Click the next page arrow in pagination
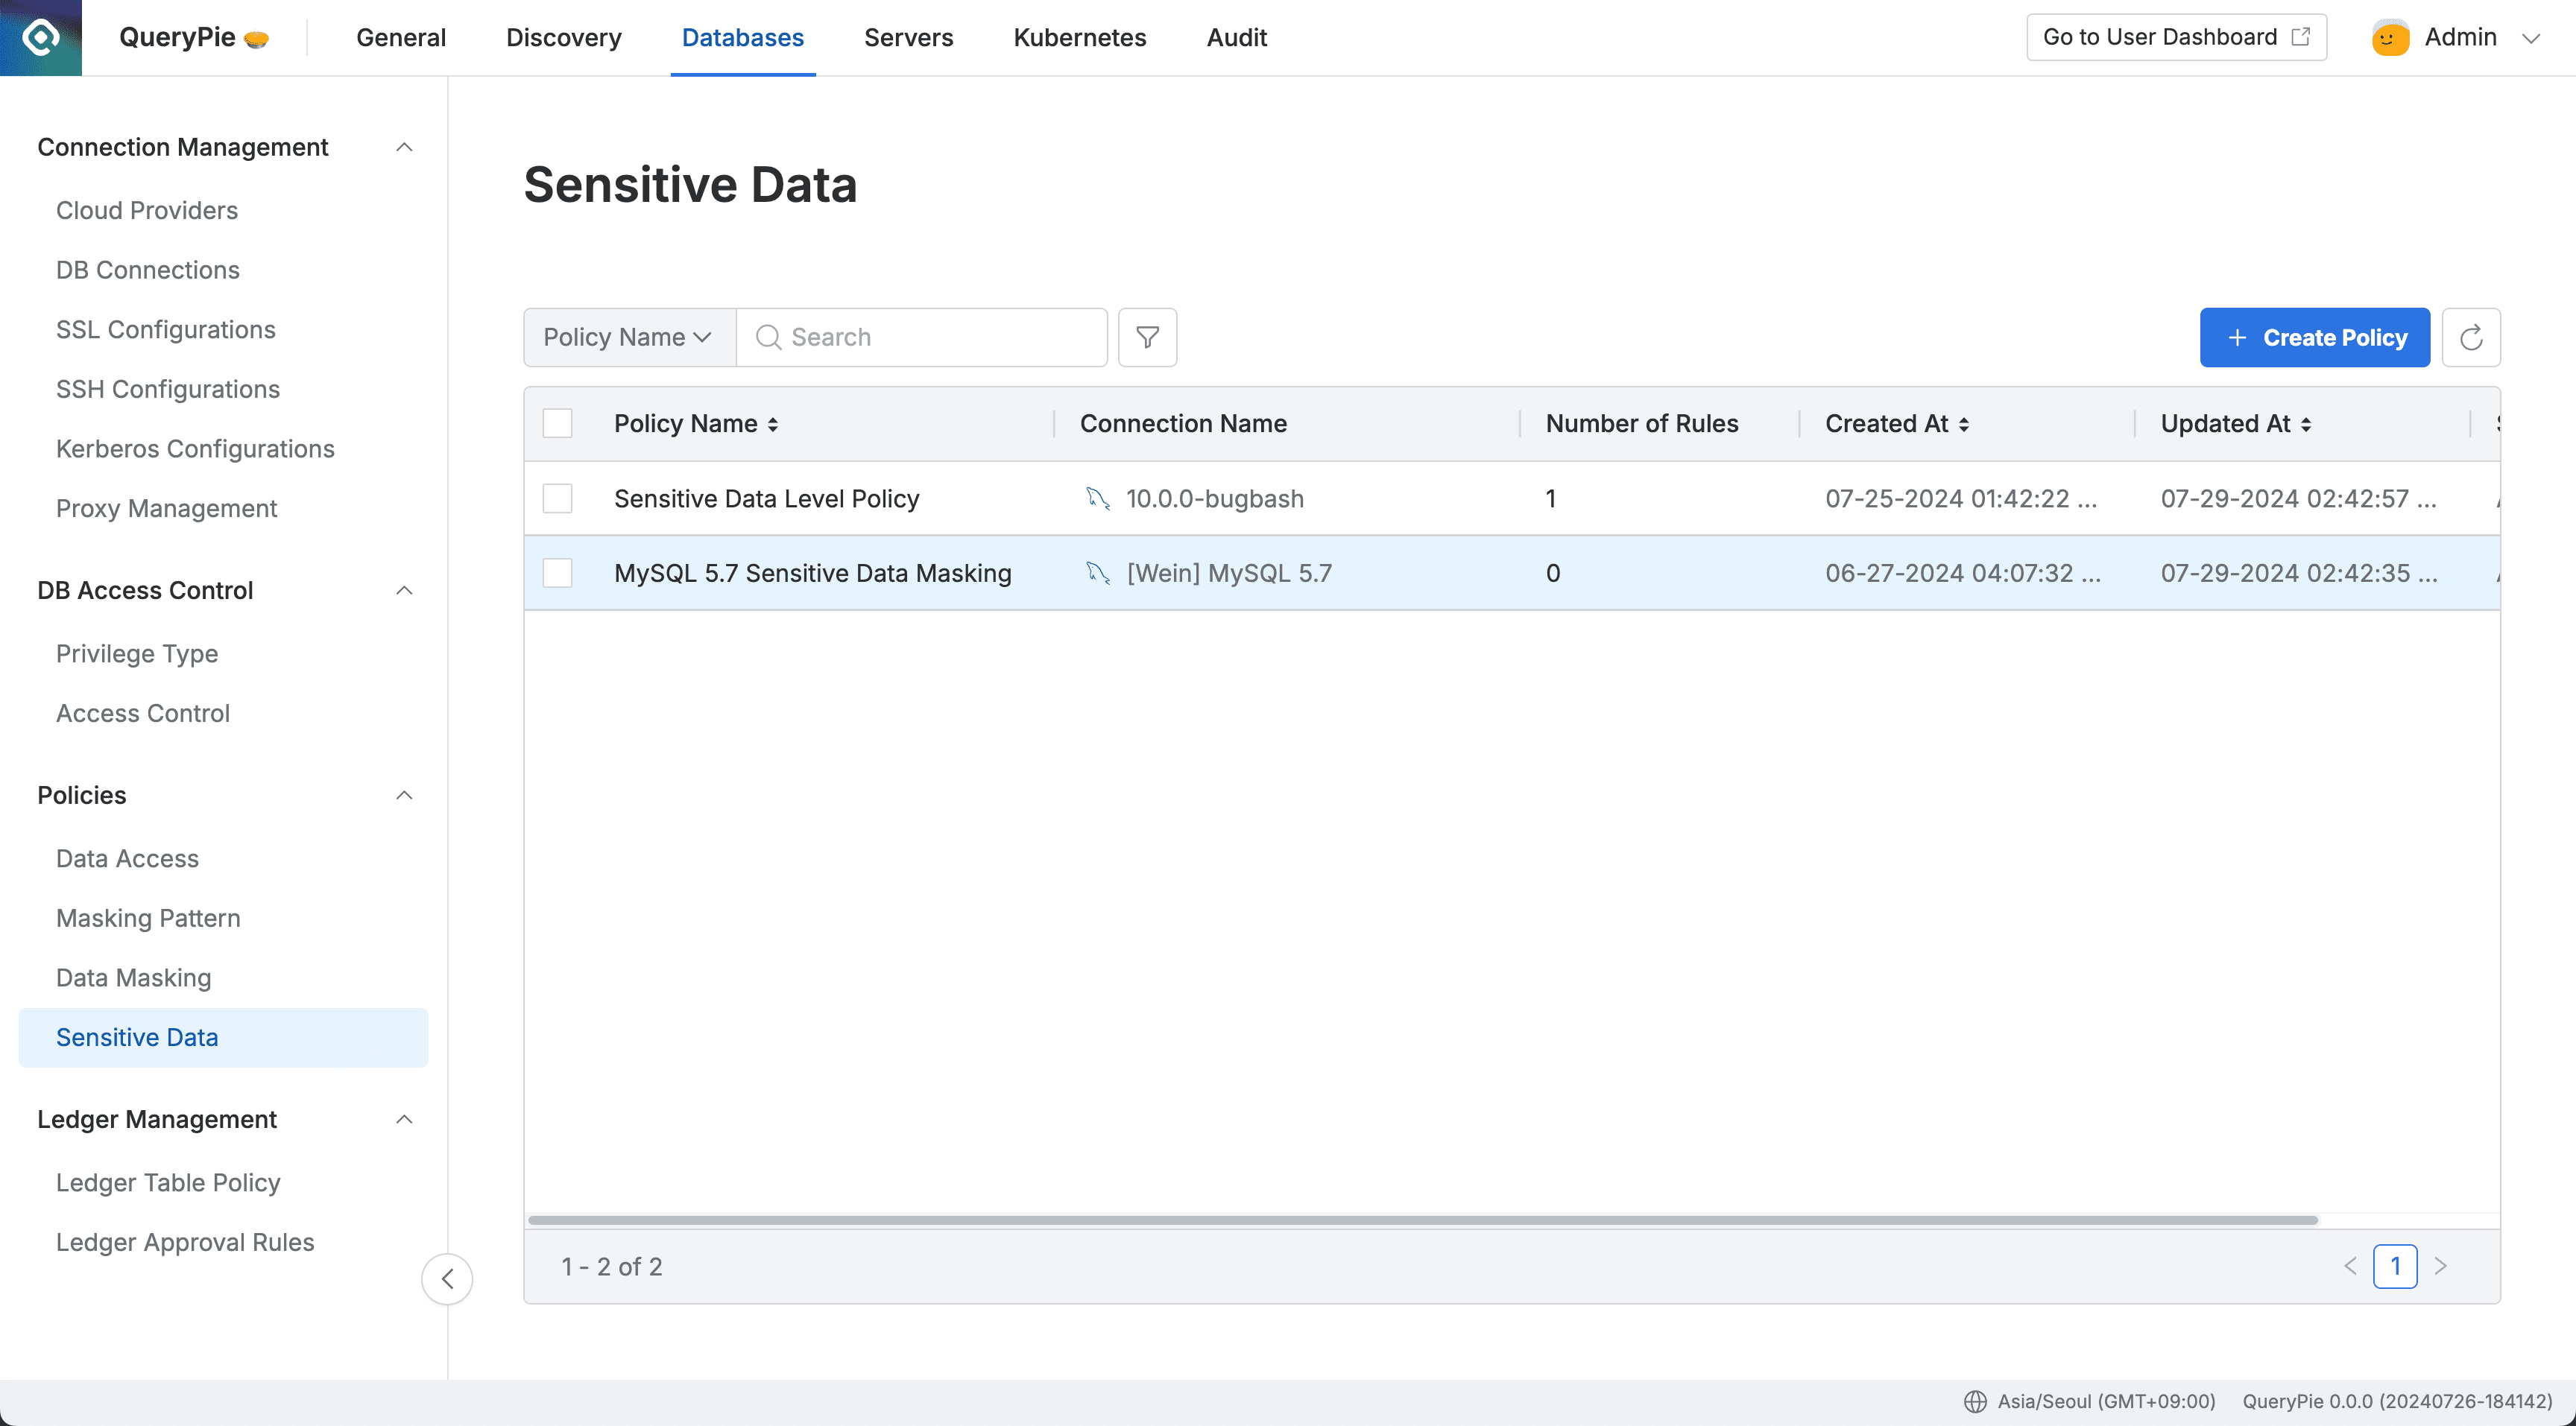 click(x=2443, y=1265)
